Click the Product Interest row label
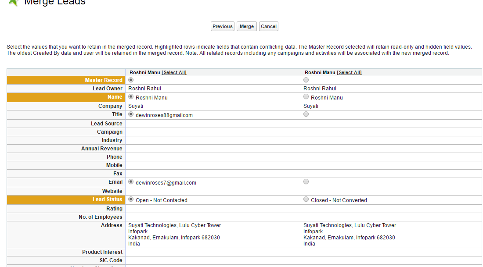483x267 pixels. 102,252
